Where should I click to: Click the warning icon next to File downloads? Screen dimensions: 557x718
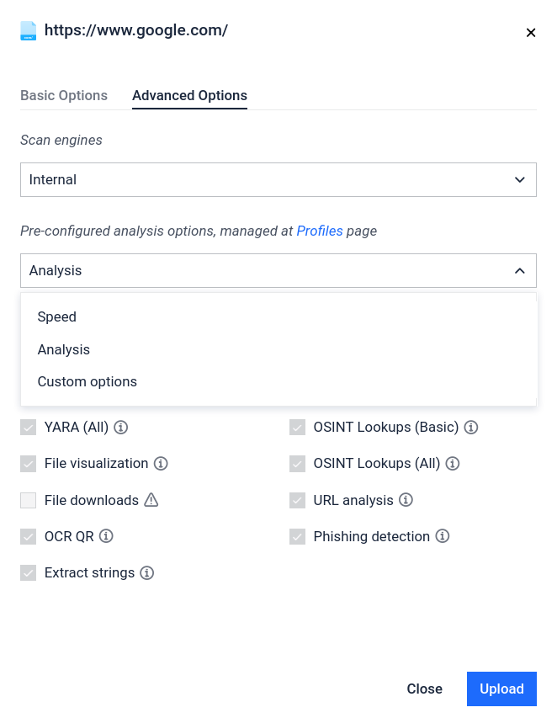pyautogui.click(x=151, y=500)
